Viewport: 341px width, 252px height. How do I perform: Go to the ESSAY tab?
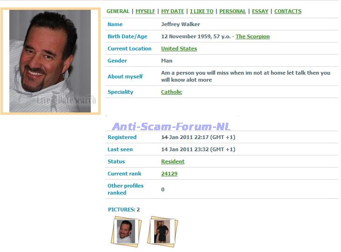click(260, 11)
